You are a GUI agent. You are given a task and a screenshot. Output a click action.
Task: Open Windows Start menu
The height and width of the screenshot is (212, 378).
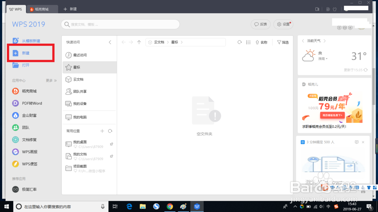click(x=6, y=206)
